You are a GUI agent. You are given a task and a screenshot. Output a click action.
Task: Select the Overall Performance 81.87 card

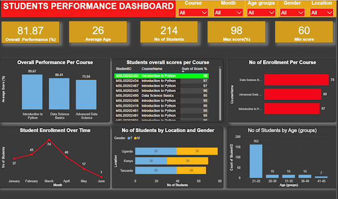(30, 32)
